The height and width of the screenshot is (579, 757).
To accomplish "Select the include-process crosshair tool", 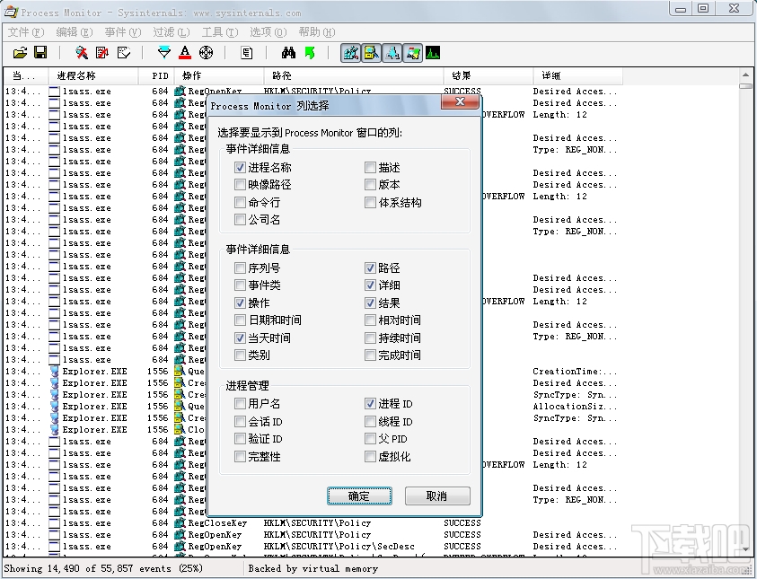I will click(207, 52).
